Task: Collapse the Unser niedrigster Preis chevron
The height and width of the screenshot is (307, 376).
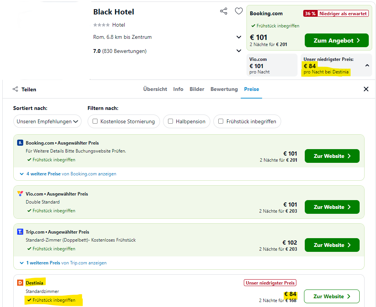Action: click(x=367, y=65)
